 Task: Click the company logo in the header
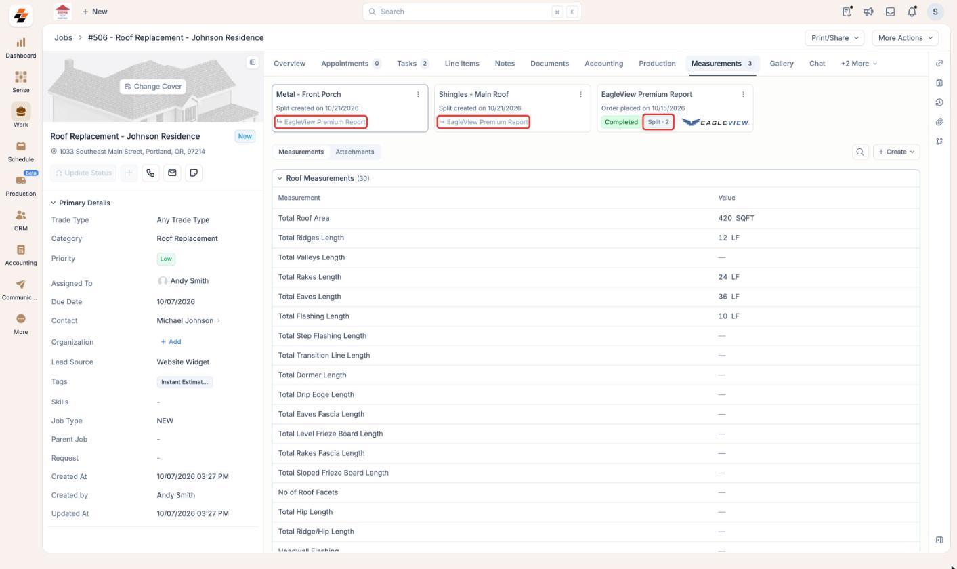62,12
